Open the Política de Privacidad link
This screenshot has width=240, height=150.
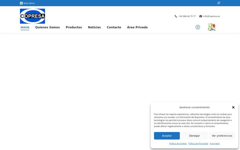tap(198, 144)
